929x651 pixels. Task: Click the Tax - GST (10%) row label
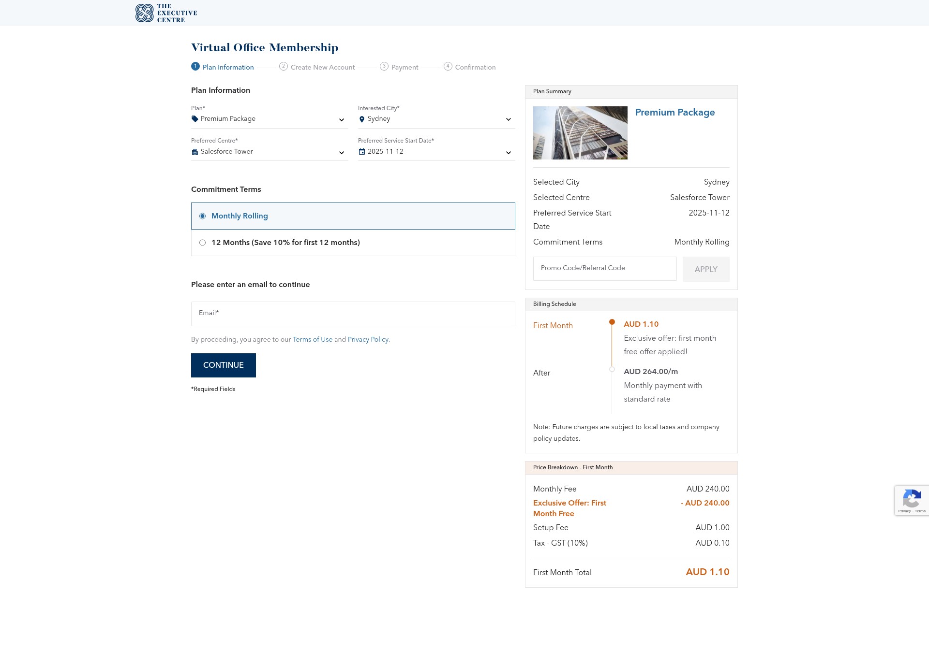pos(560,543)
